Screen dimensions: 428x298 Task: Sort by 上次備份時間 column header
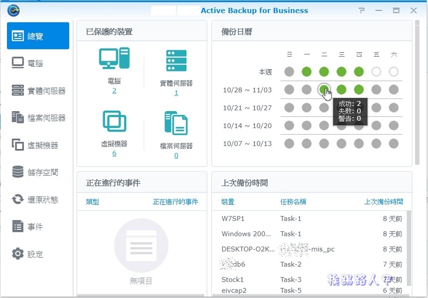(384, 202)
